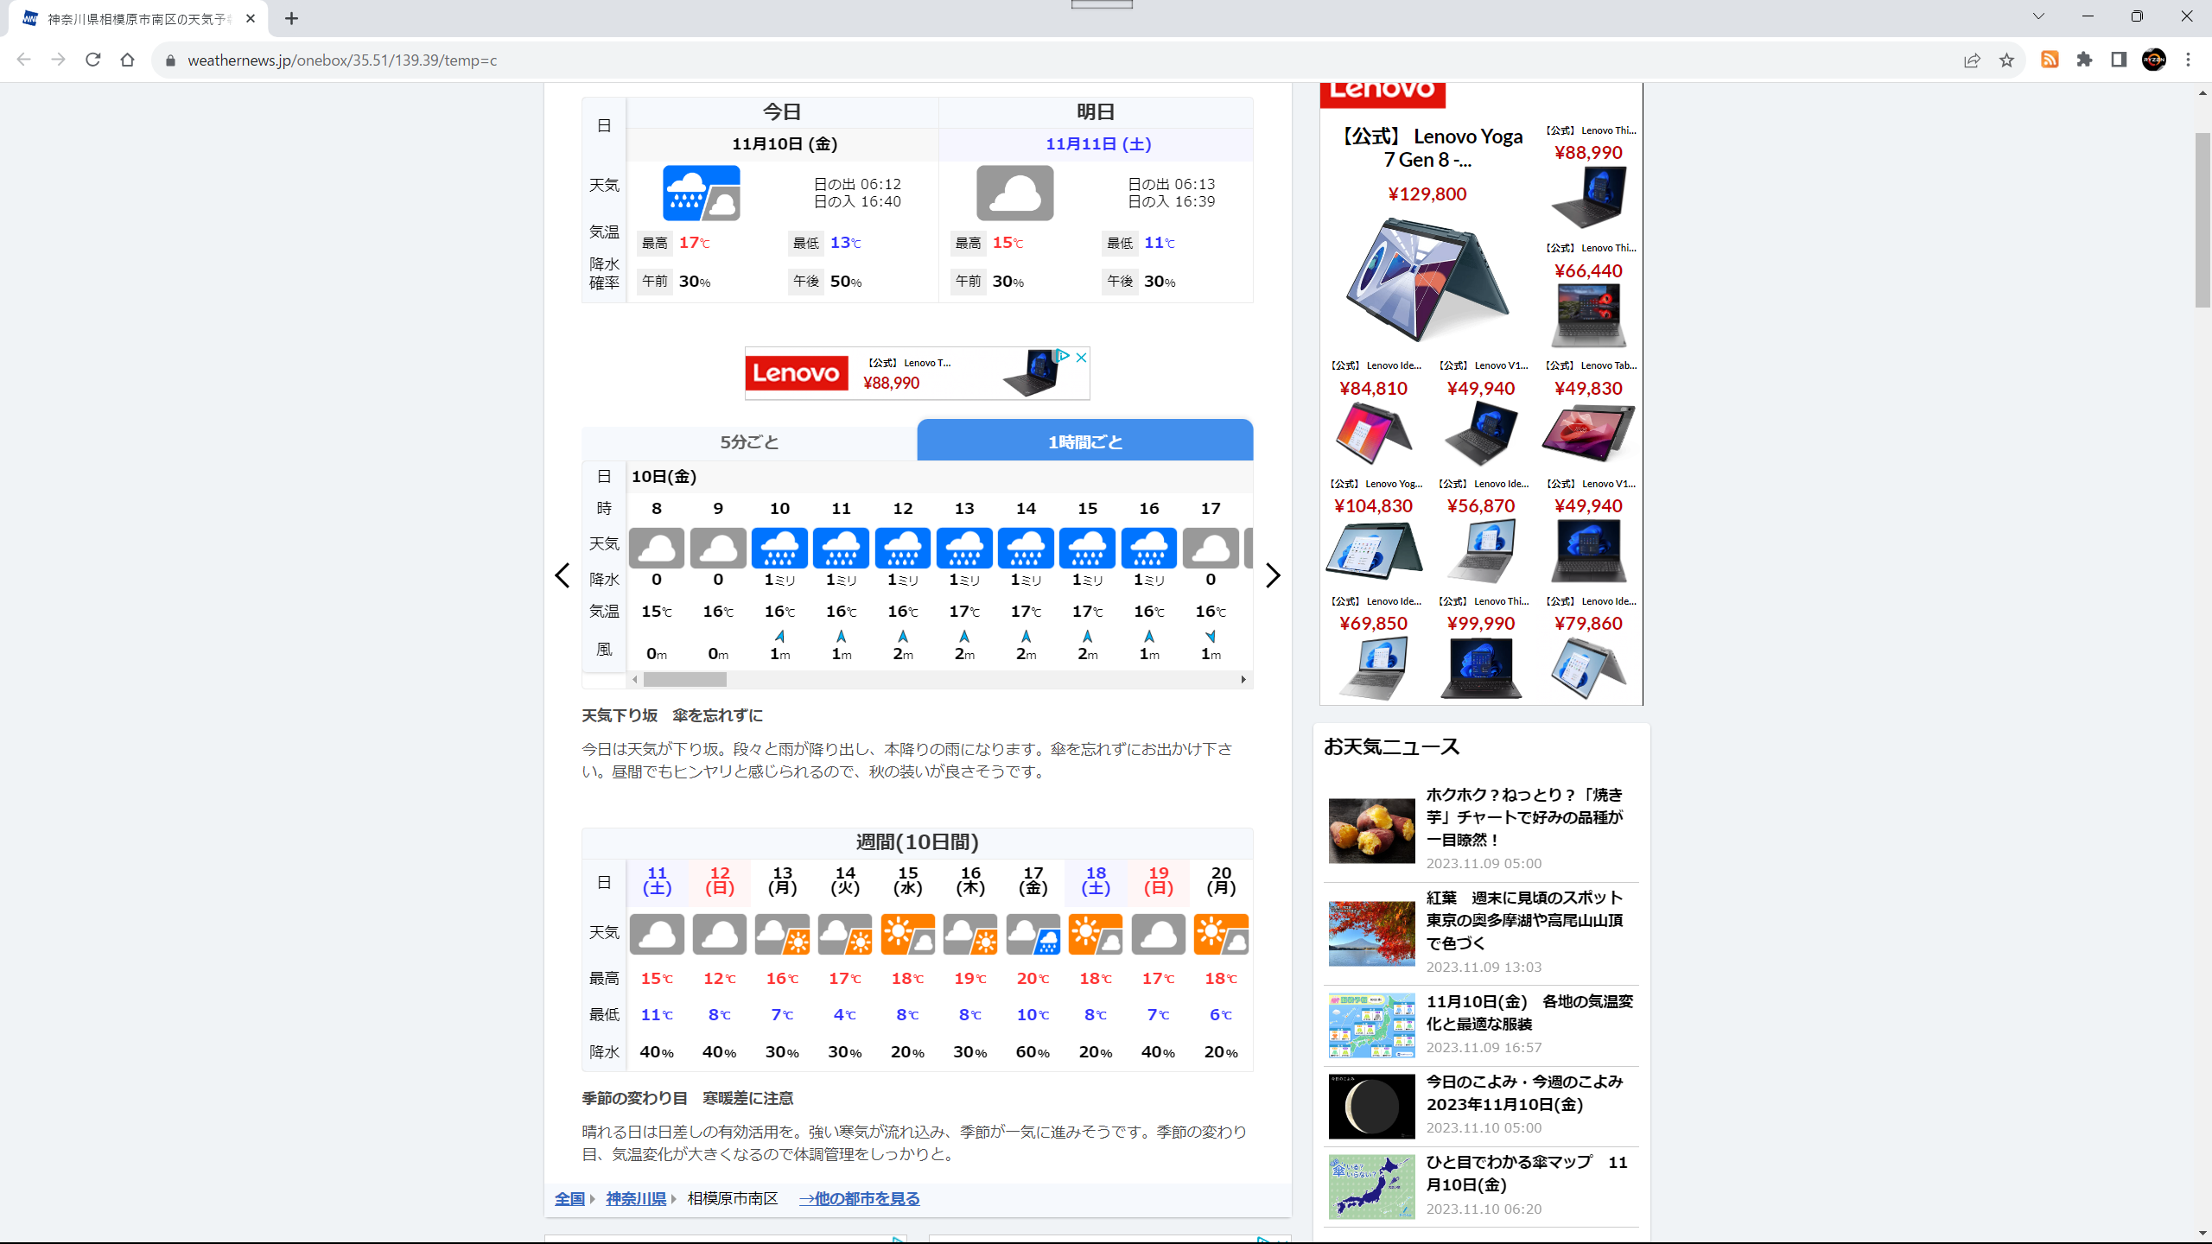Open the RSS feed extension icon
Image resolution: width=2212 pixels, height=1244 pixels.
2050,60
